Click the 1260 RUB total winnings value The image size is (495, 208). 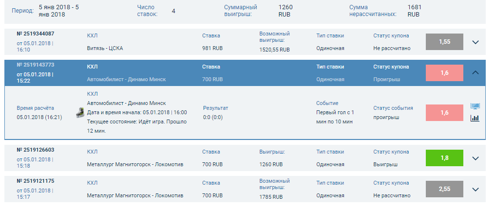pyautogui.click(x=286, y=11)
